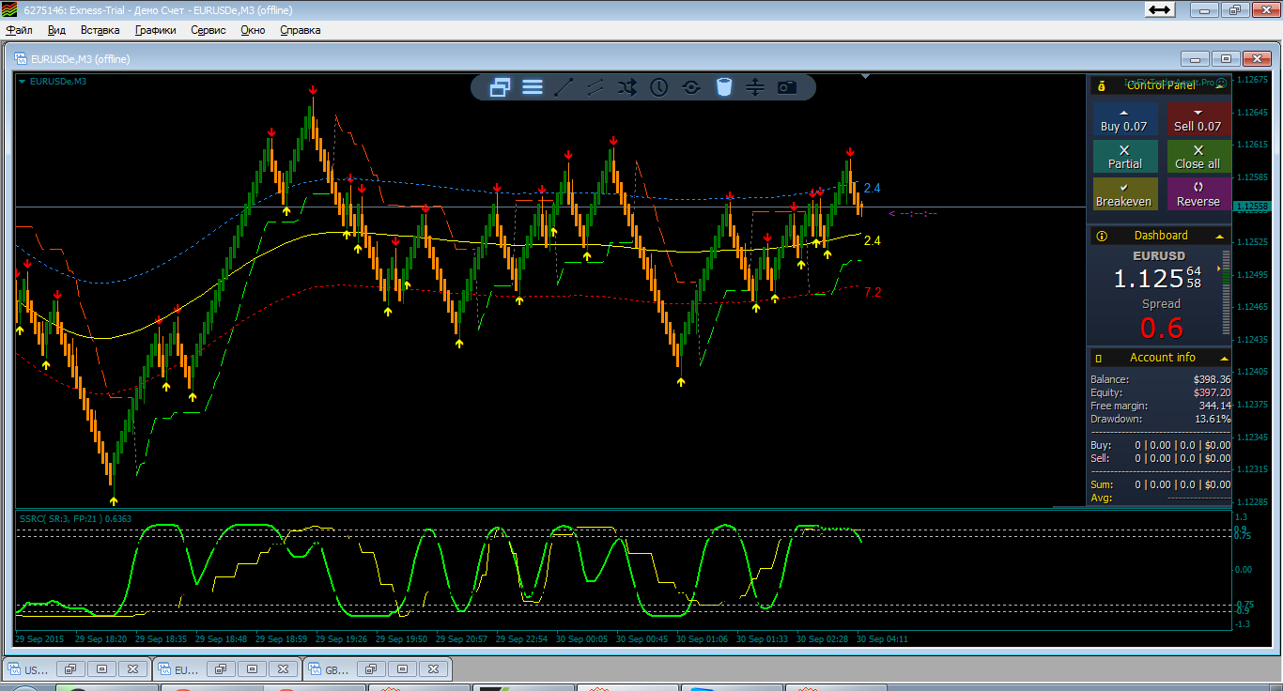Click the trash bin icon in toolbar
The width and height of the screenshot is (1283, 691).
723,87
